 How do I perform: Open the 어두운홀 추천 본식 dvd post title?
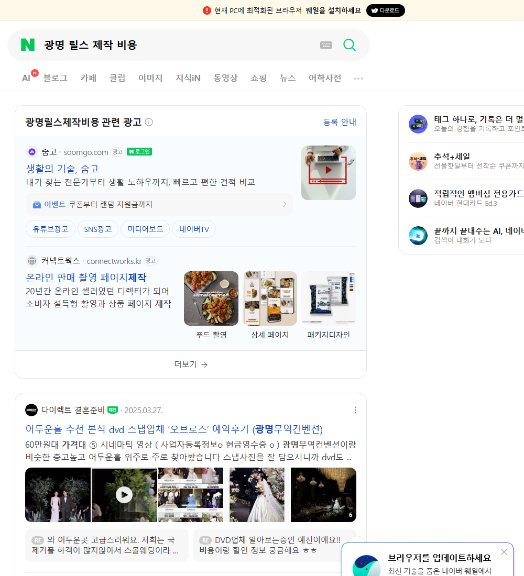(x=174, y=429)
